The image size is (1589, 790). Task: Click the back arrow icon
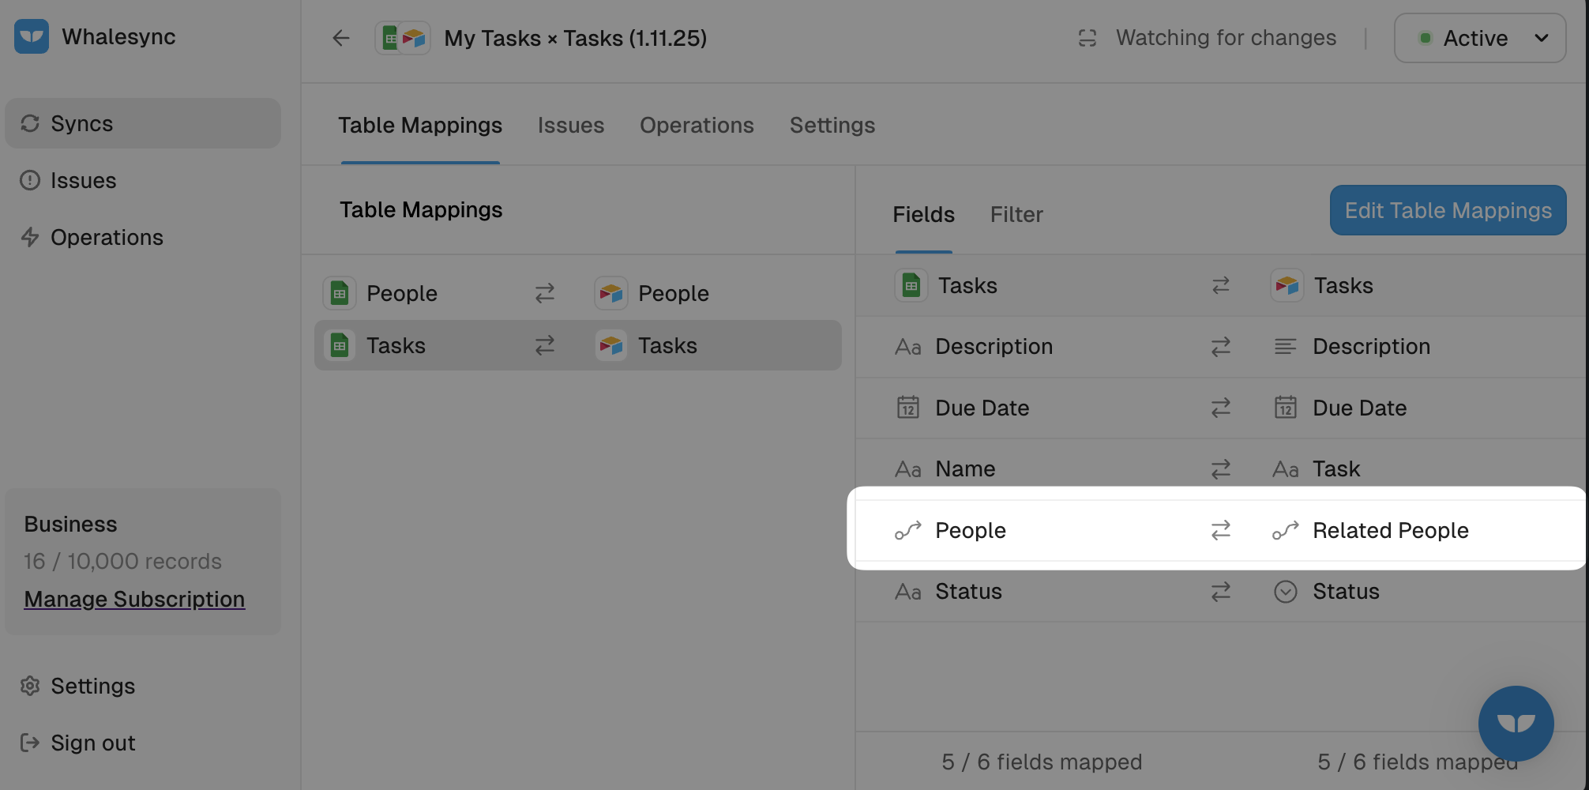(341, 38)
